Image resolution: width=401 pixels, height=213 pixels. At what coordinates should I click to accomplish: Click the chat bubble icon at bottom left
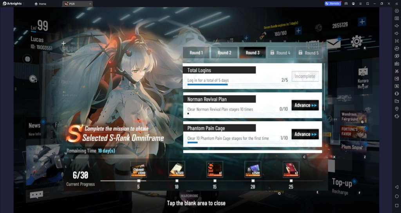(x=36, y=195)
